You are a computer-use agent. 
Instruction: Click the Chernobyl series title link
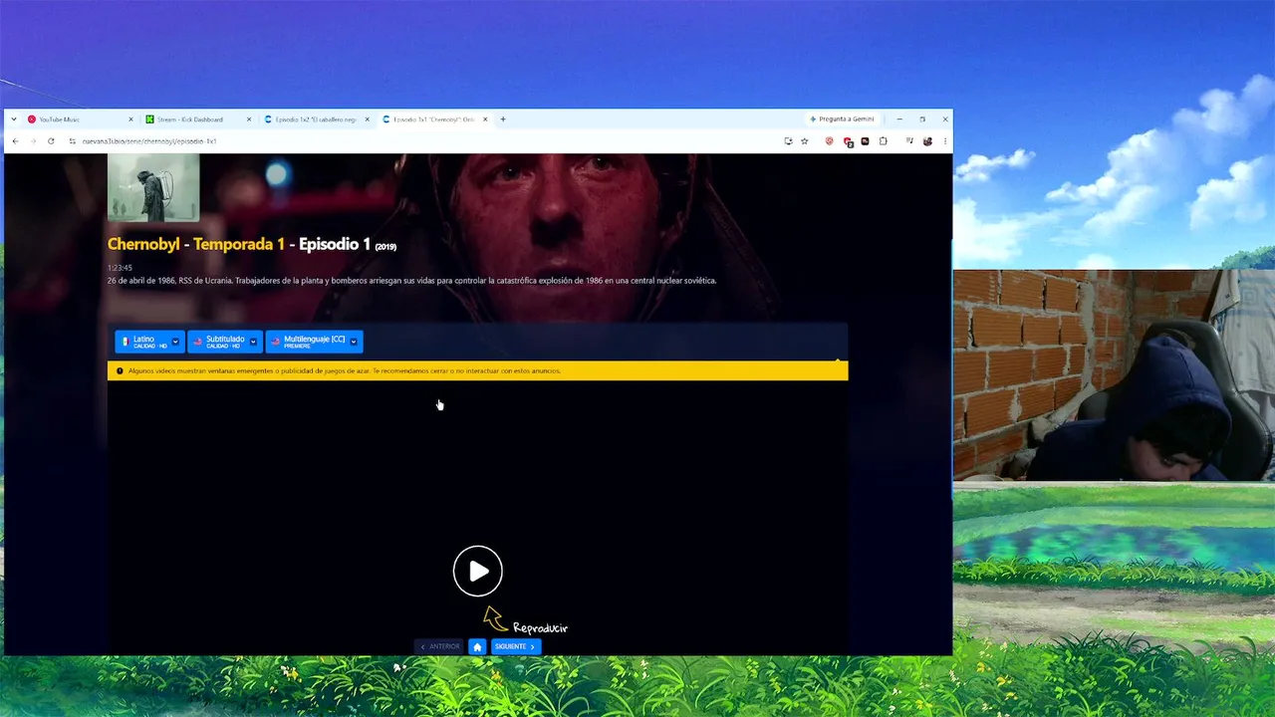click(143, 245)
